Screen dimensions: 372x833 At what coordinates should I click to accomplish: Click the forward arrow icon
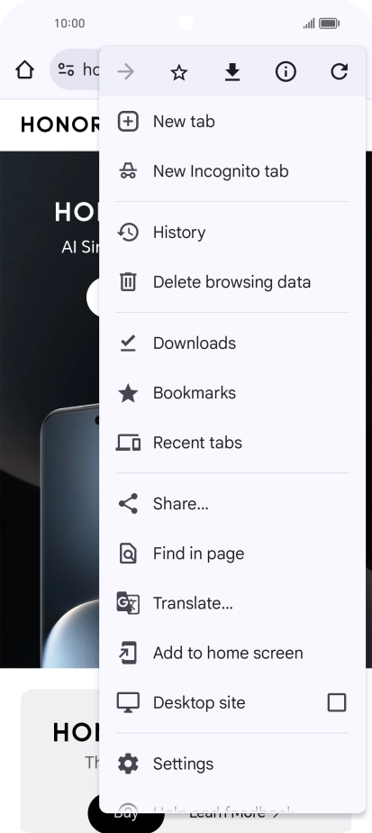coord(126,72)
